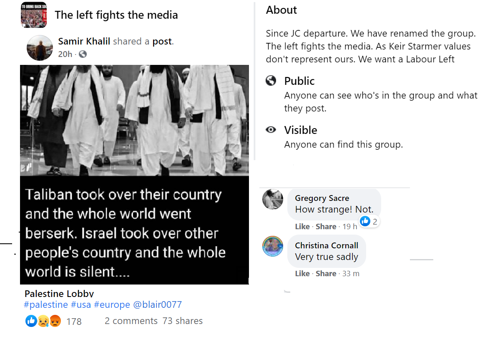490x339 pixels.
Task: View the 73 shares
Action: click(x=183, y=321)
